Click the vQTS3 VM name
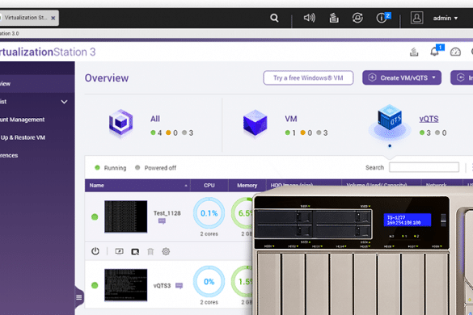This screenshot has width=473, height=315. click(x=162, y=285)
